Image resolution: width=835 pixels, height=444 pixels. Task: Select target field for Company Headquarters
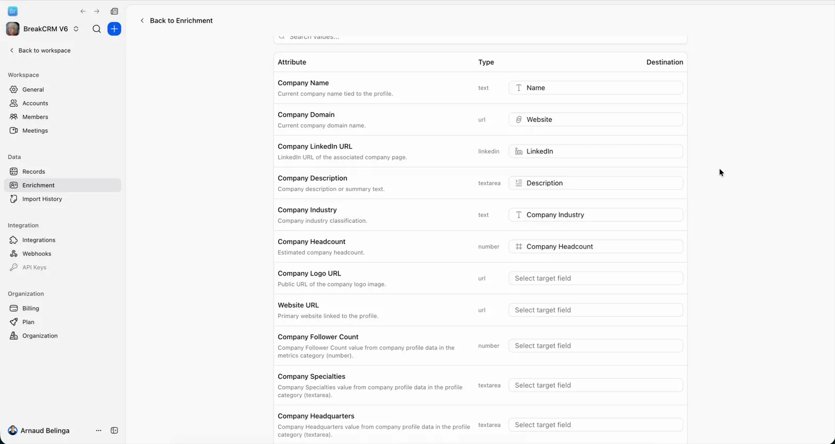tap(595, 425)
